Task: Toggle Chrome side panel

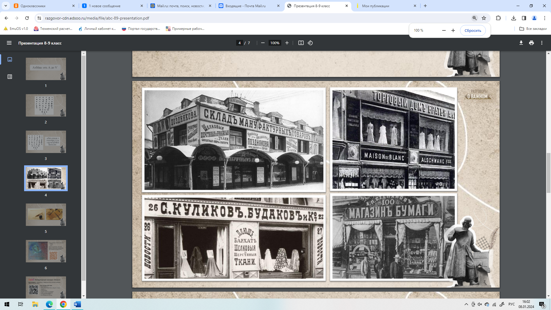Action: tap(524, 18)
